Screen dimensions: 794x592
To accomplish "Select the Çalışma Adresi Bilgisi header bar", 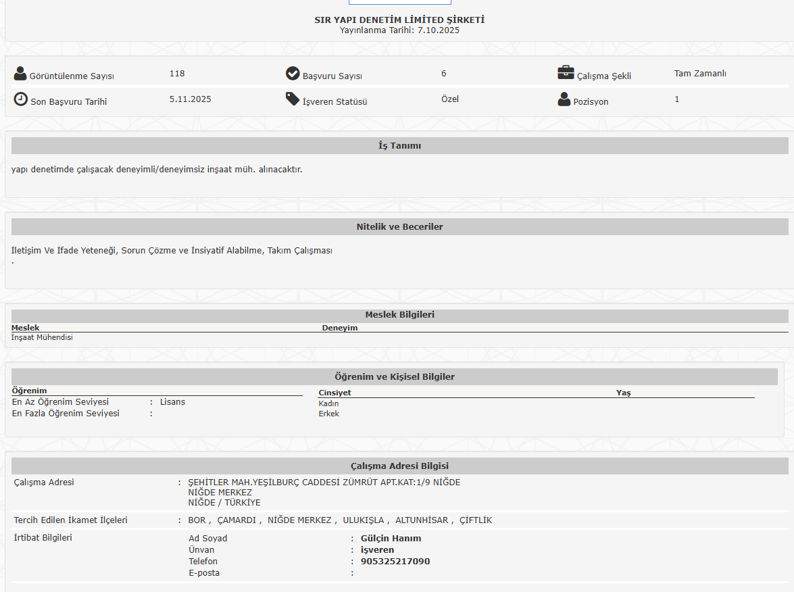I will [399, 466].
